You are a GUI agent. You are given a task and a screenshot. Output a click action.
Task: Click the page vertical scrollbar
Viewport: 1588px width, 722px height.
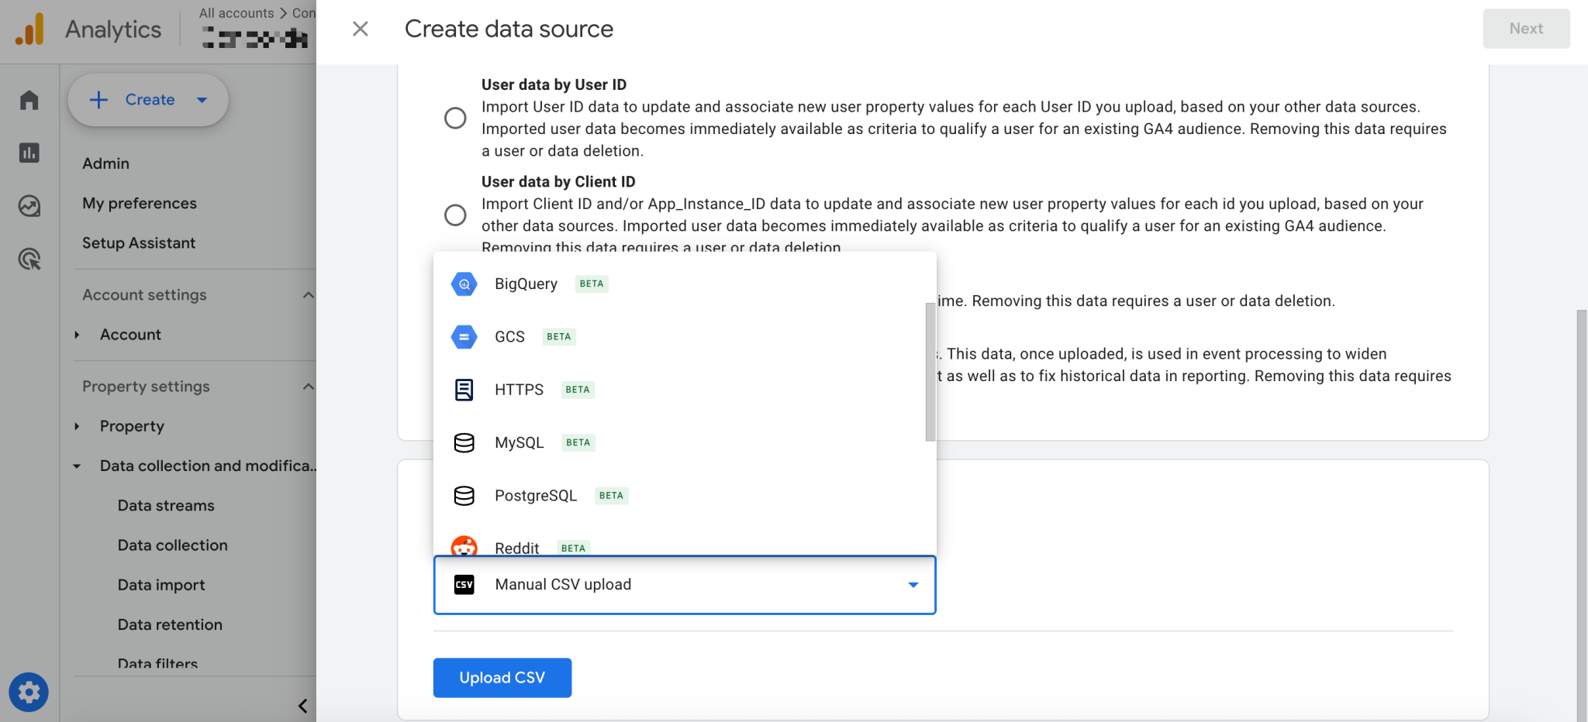[x=1582, y=515]
